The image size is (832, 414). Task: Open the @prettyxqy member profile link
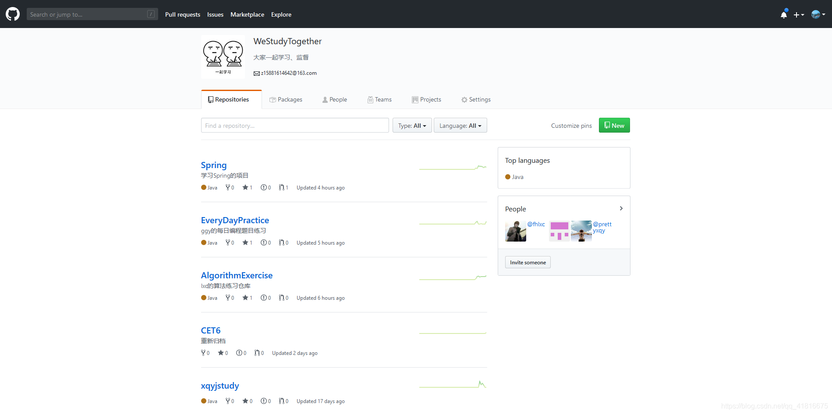(602, 227)
